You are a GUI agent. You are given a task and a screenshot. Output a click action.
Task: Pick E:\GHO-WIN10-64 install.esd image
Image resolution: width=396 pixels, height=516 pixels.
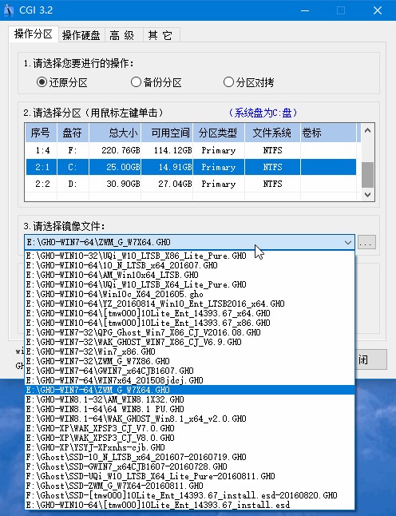[190, 505]
